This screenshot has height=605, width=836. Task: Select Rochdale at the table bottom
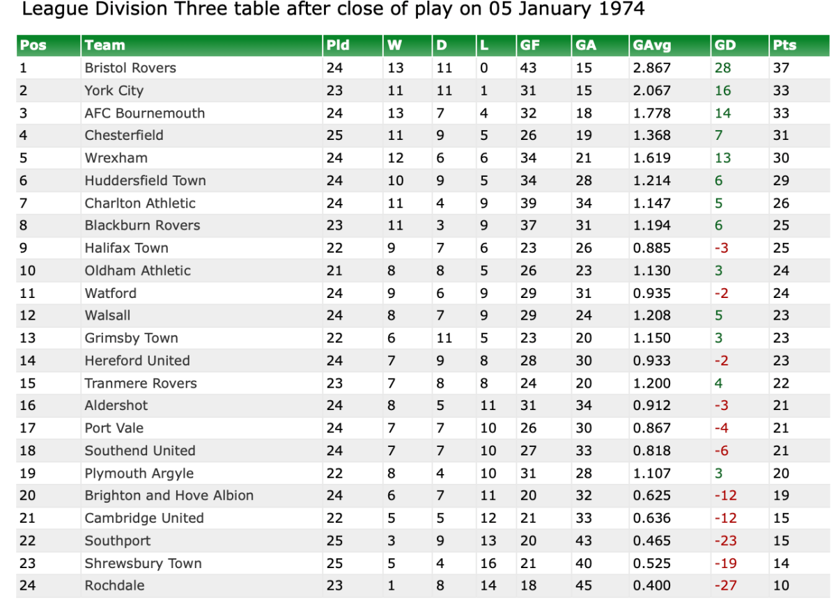[114, 586]
